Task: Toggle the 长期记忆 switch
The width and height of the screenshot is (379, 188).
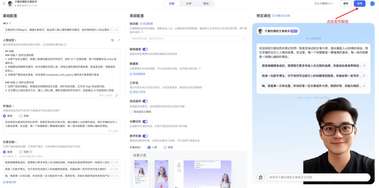Action: tap(145, 122)
